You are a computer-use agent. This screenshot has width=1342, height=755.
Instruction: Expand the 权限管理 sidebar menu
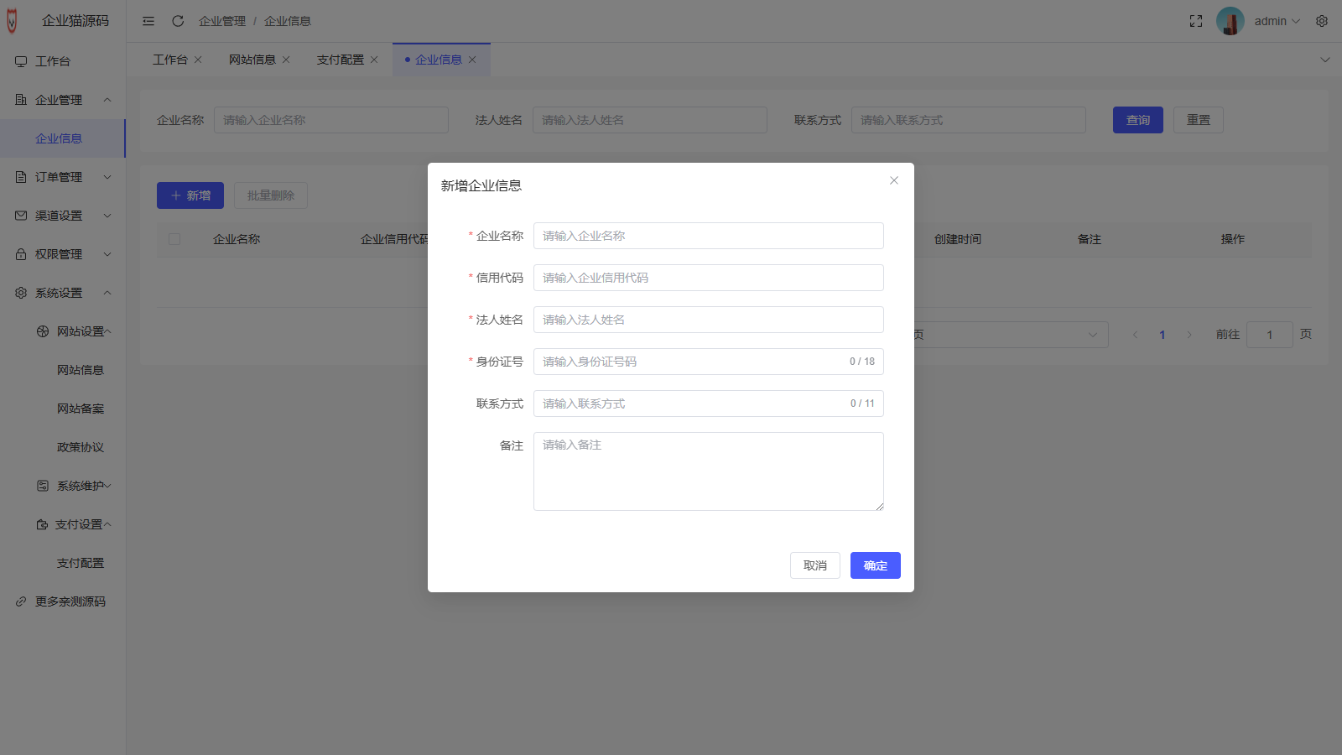click(63, 254)
